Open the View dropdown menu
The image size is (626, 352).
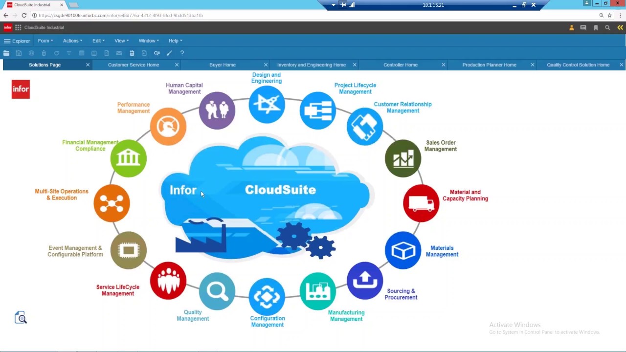tap(121, 41)
